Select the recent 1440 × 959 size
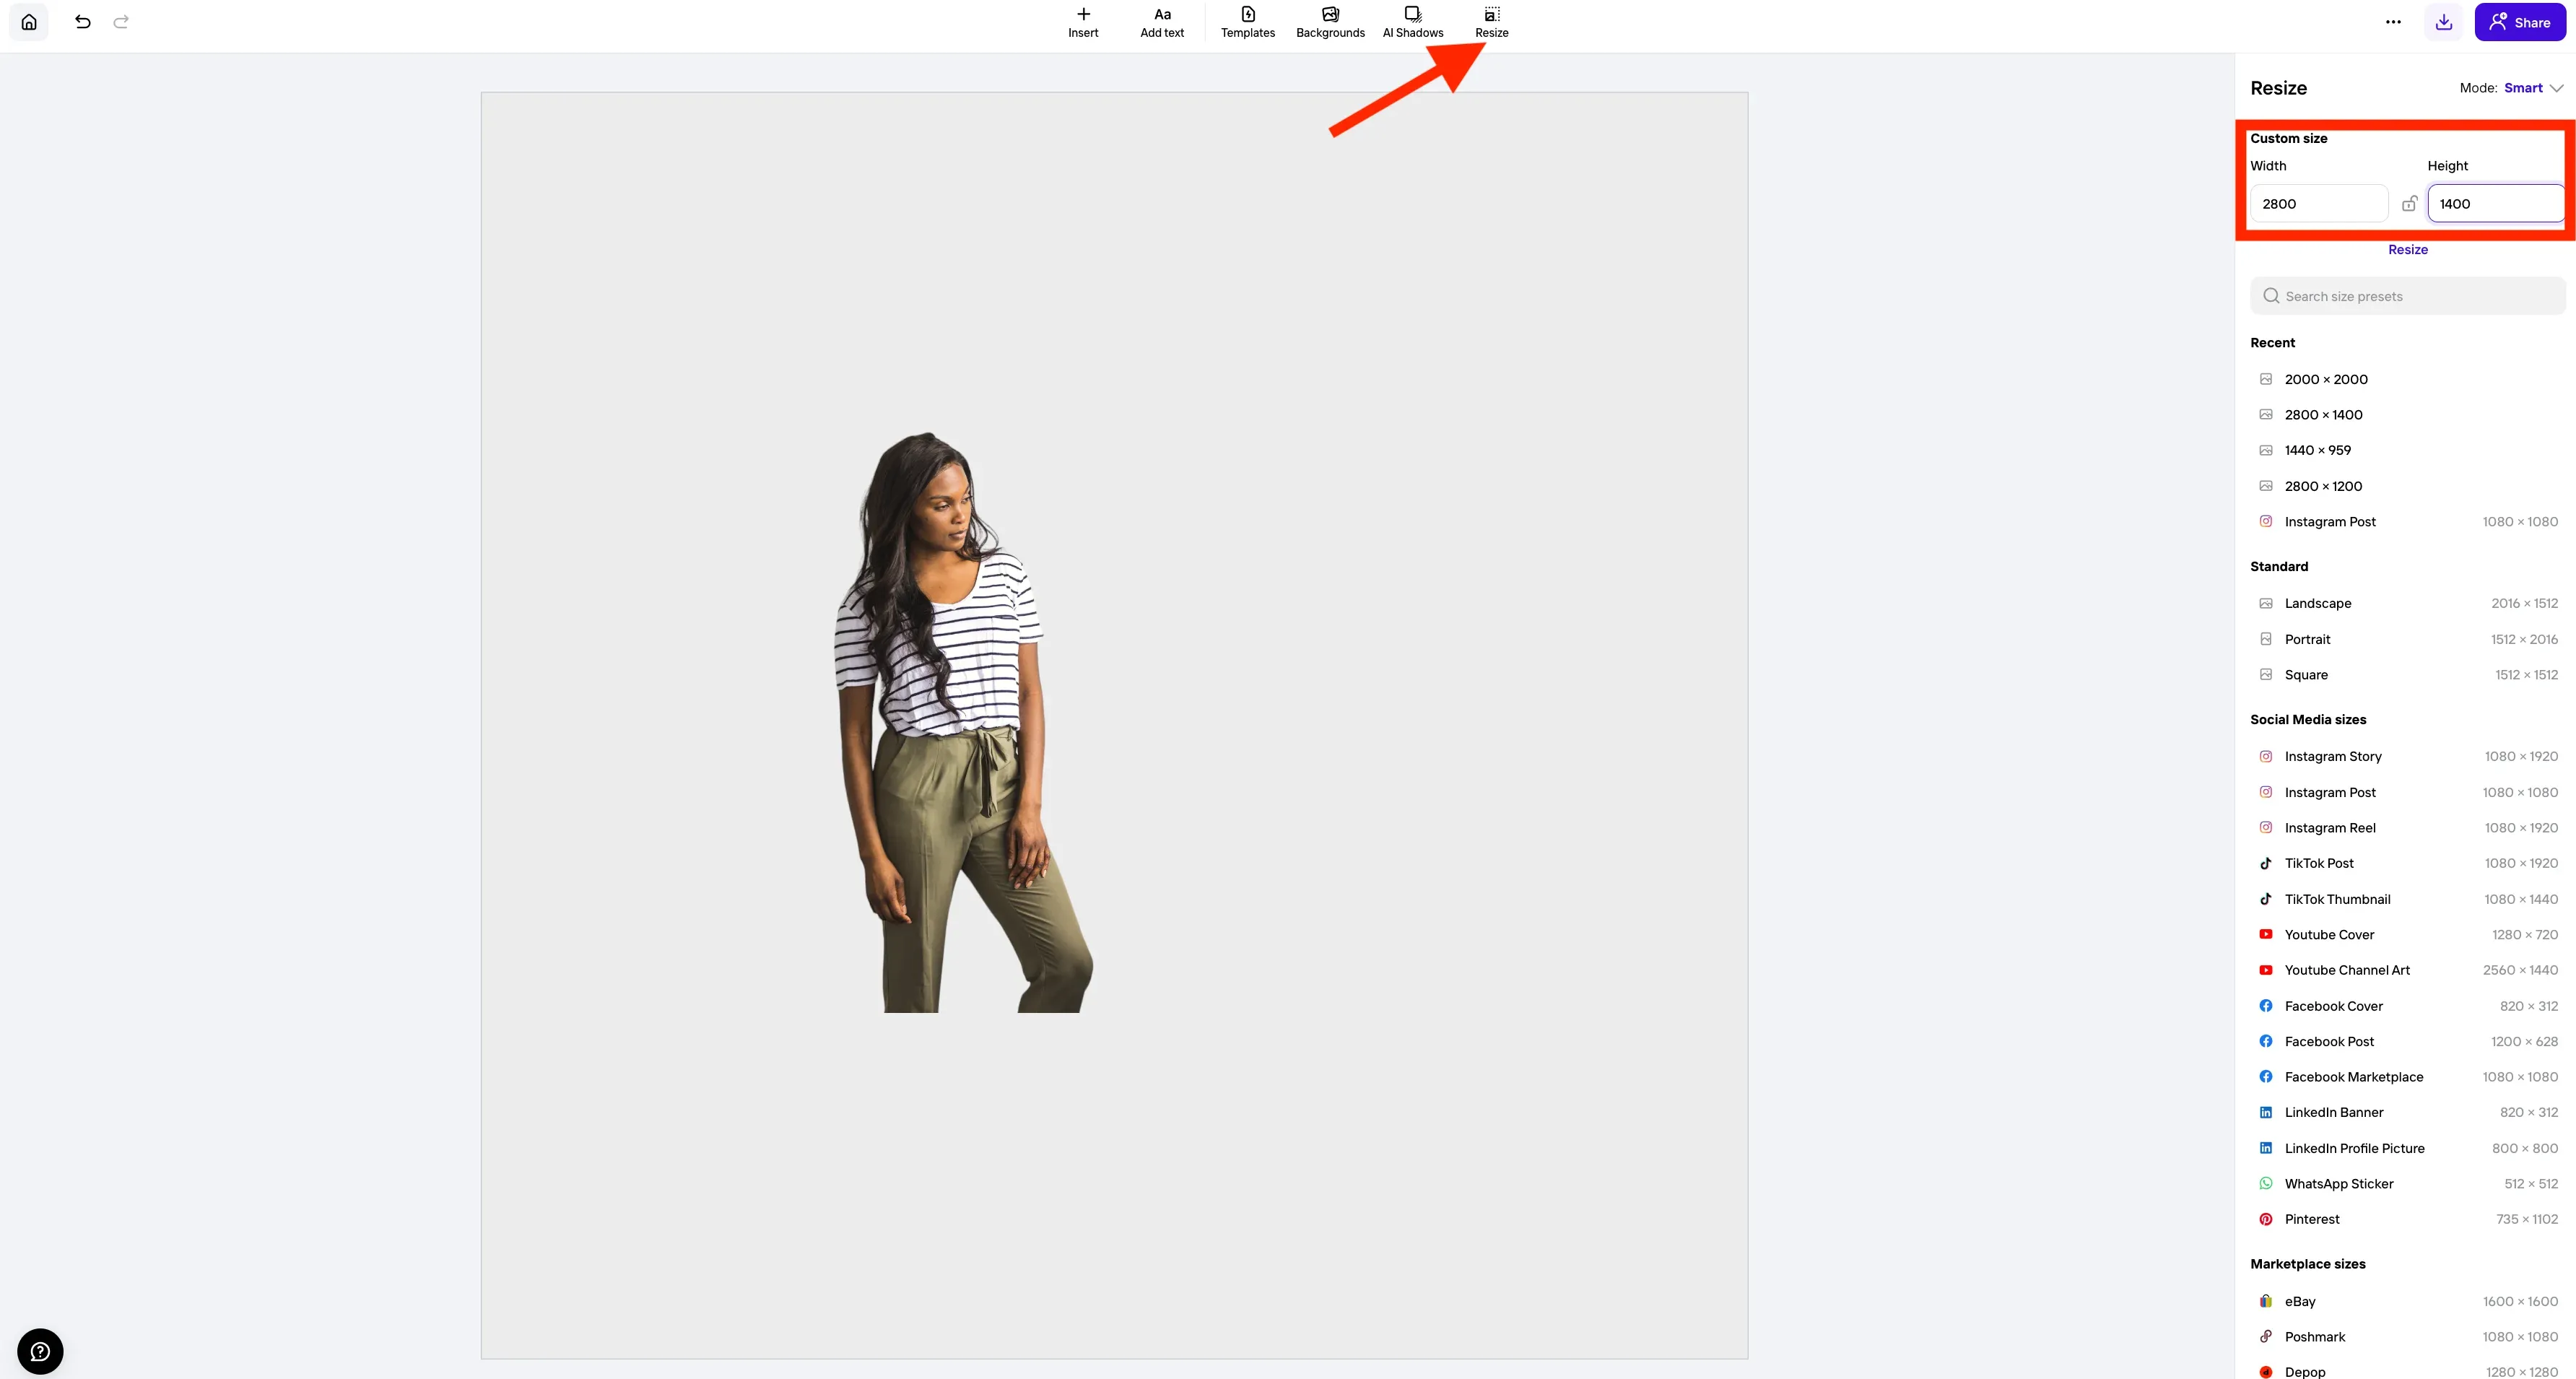 click(2408, 450)
